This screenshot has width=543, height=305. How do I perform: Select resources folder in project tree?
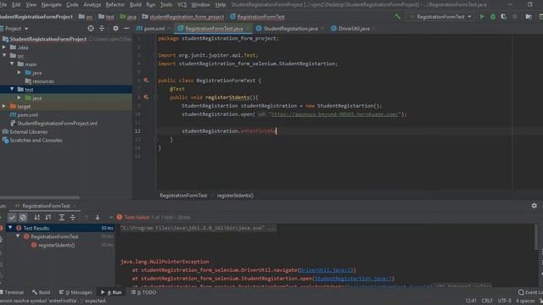pos(43,81)
